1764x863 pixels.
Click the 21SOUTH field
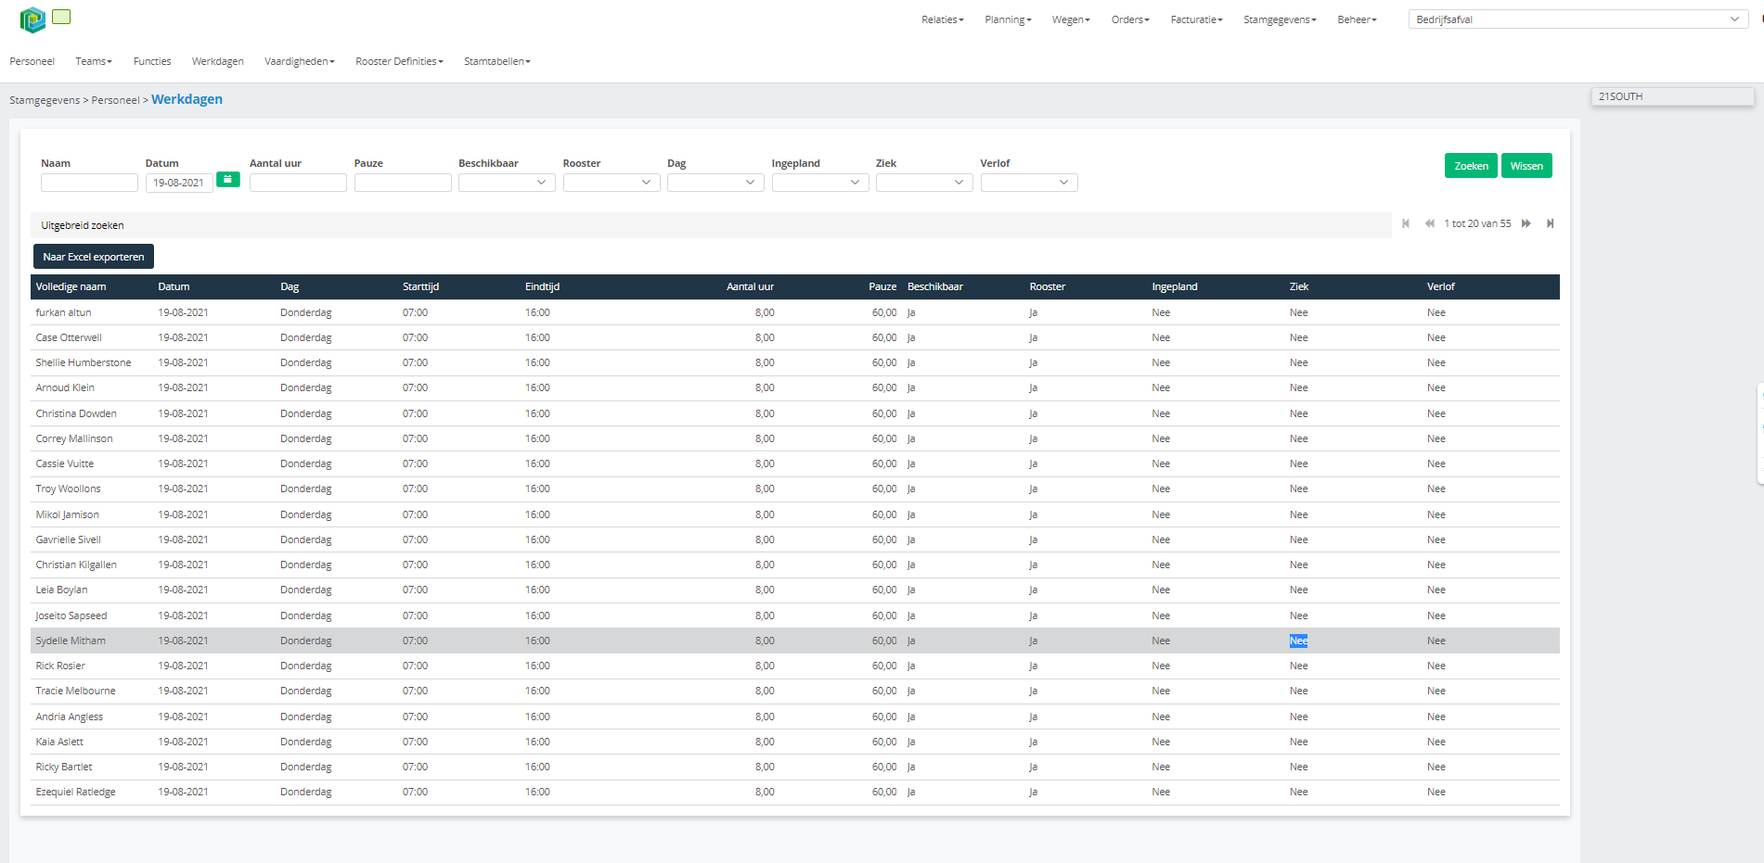1672,96
